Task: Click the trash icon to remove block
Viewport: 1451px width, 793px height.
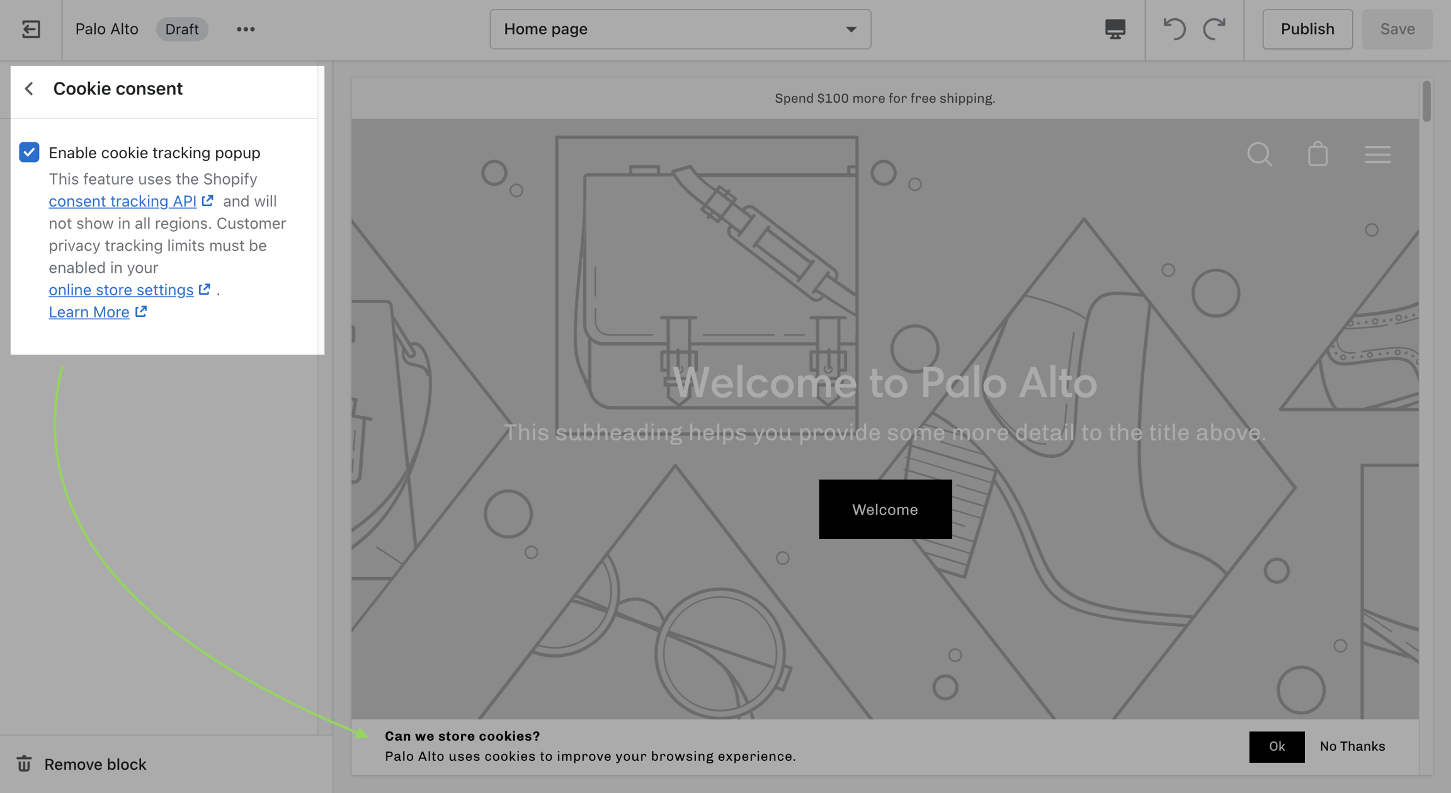Action: 25,764
